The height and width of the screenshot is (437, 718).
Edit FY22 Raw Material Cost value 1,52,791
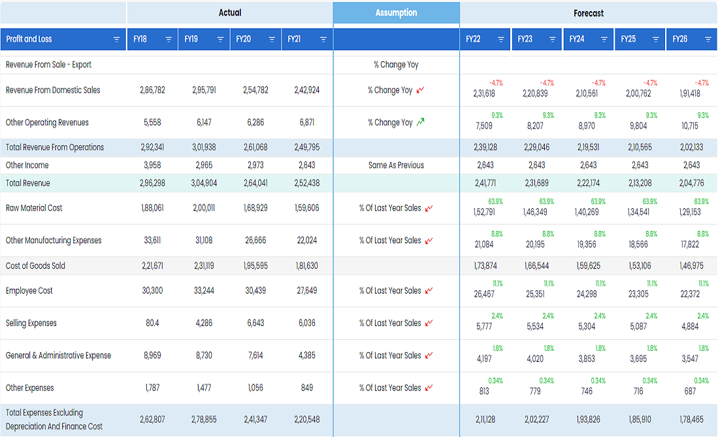[484, 212]
